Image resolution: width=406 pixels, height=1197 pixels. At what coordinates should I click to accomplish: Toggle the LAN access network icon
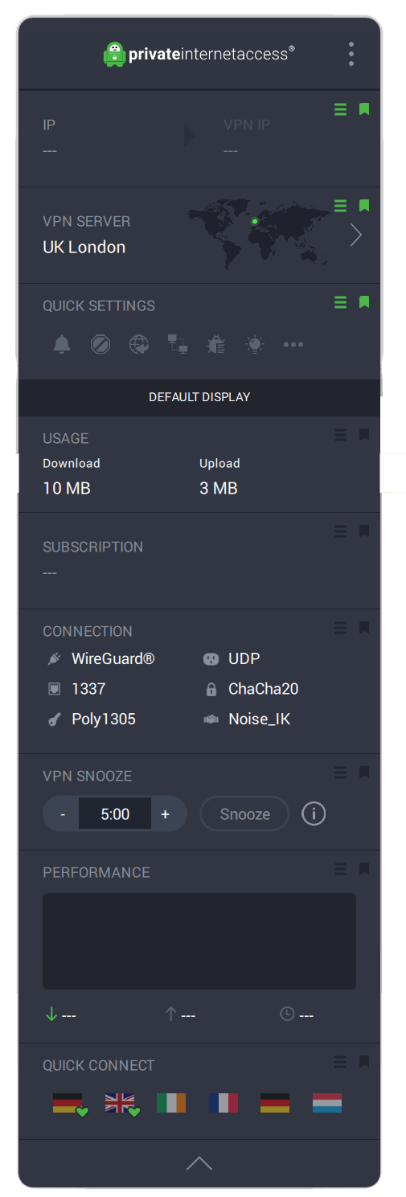click(x=178, y=345)
